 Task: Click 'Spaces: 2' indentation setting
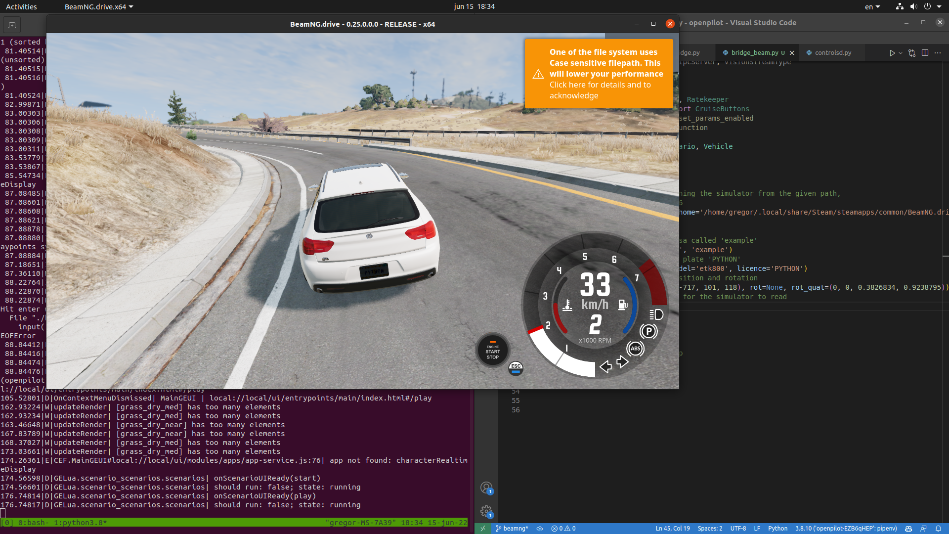[710, 529]
